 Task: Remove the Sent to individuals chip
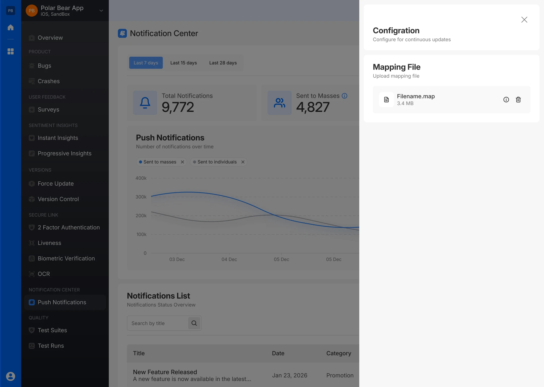243,162
